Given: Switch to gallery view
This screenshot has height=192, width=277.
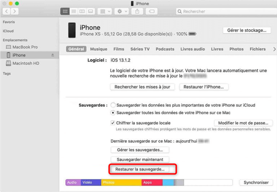Looking at the screenshot, I should coord(90,12).
